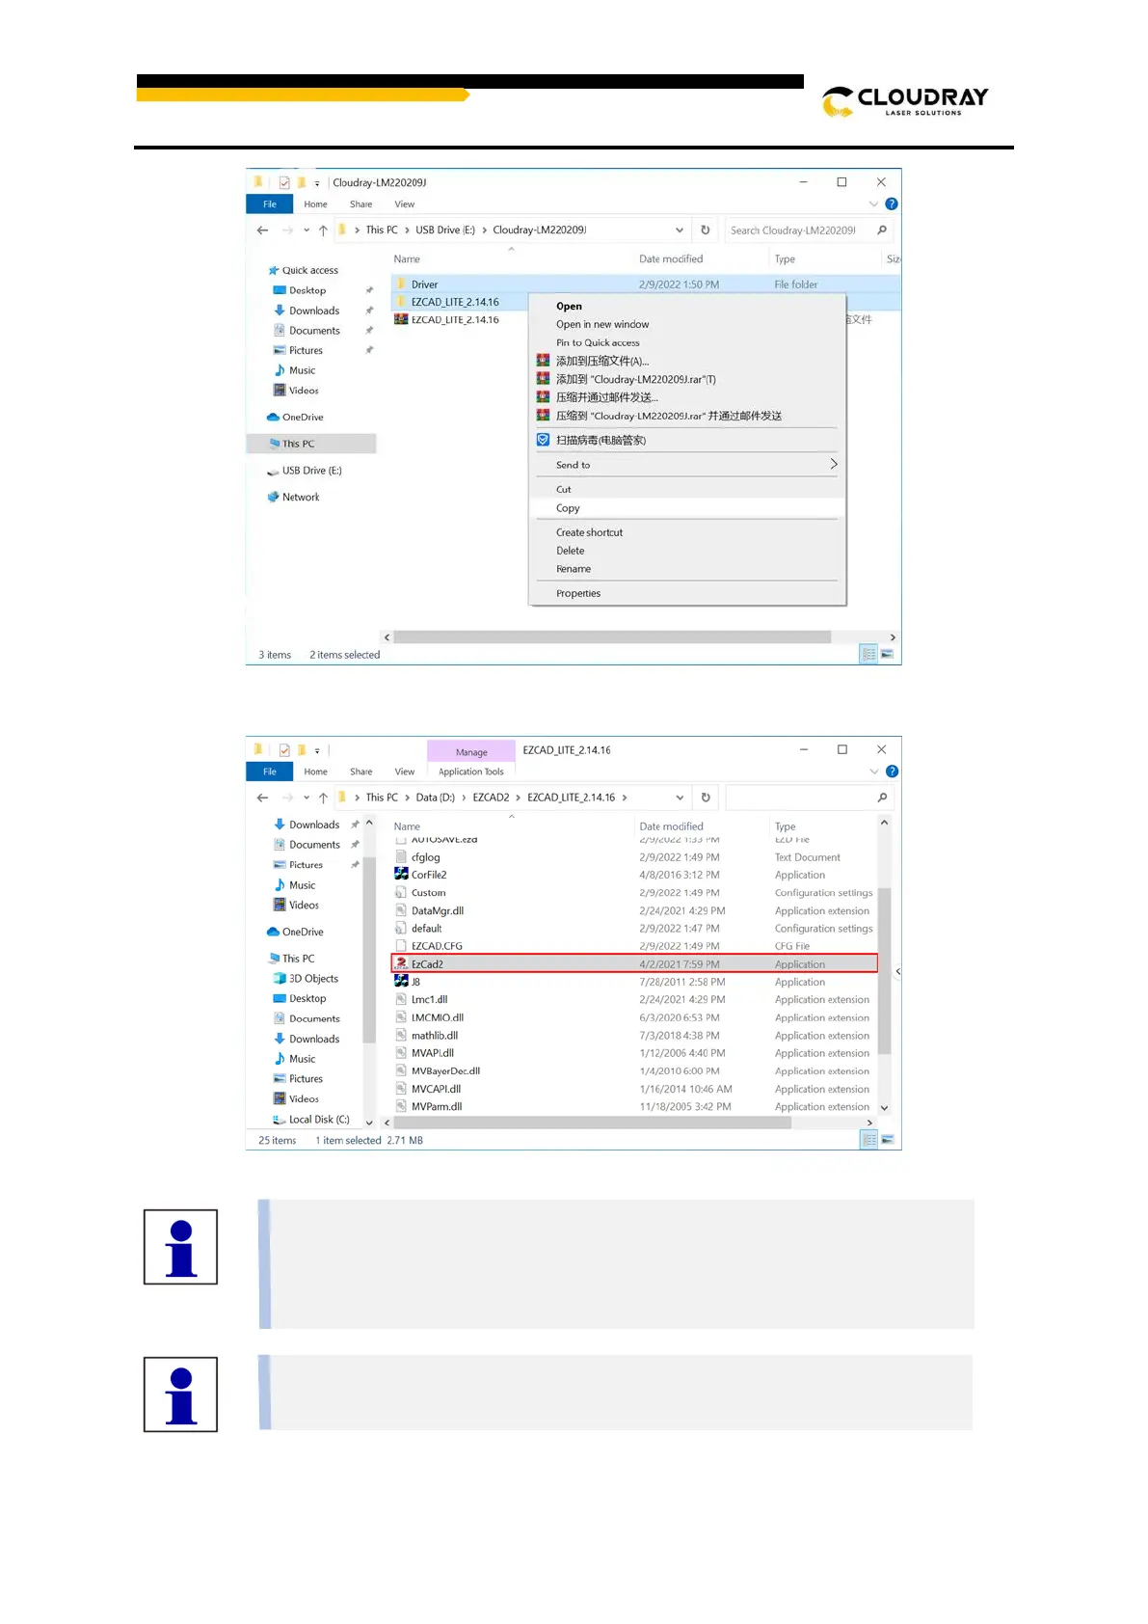
Task: Select the EZCAD.CFG file
Action: [x=437, y=947]
